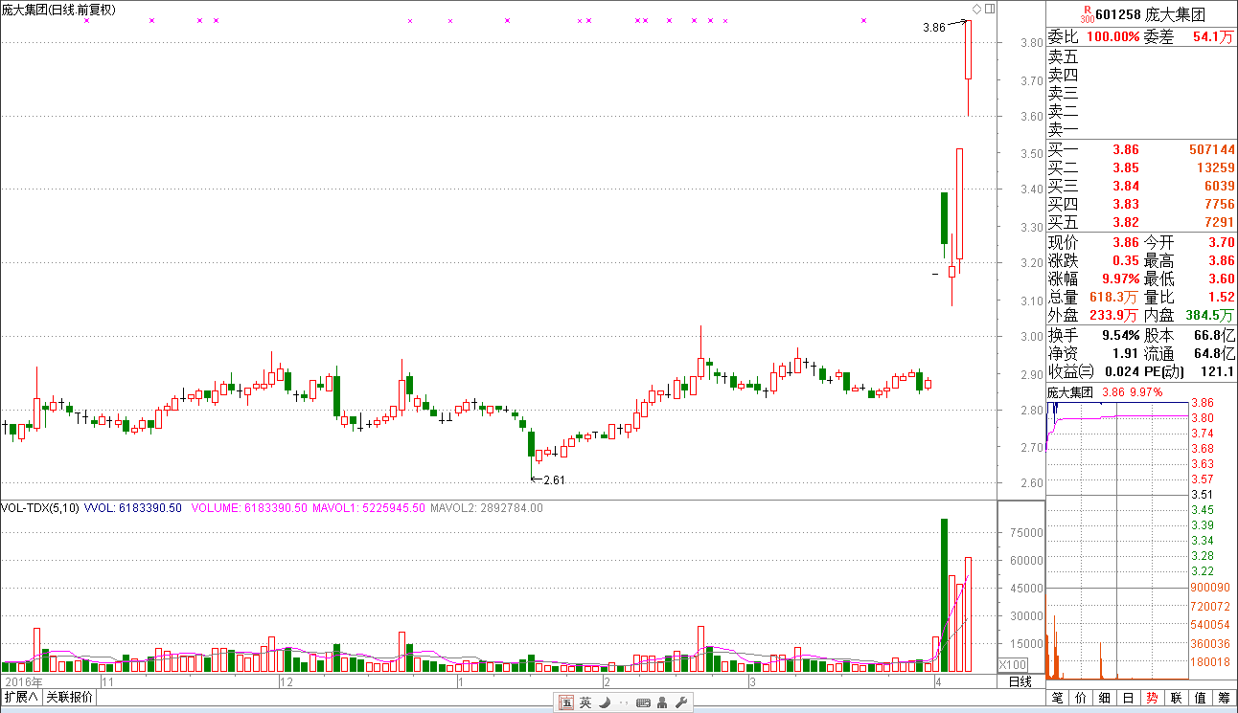Click the 流通 64.8亿 value
Viewport: 1238px width, 713px height.
[x=1215, y=354]
